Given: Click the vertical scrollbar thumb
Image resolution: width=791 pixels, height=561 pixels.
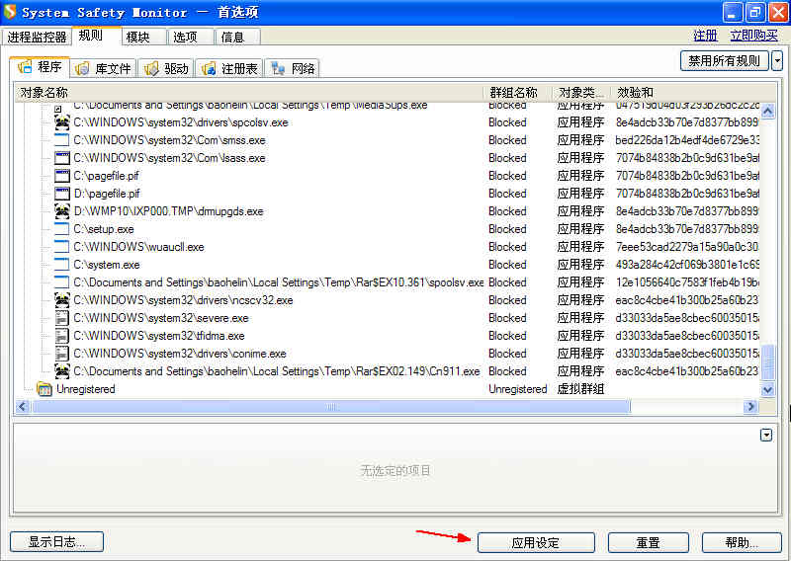Looking at the screenshot, I should click(767, 361).
